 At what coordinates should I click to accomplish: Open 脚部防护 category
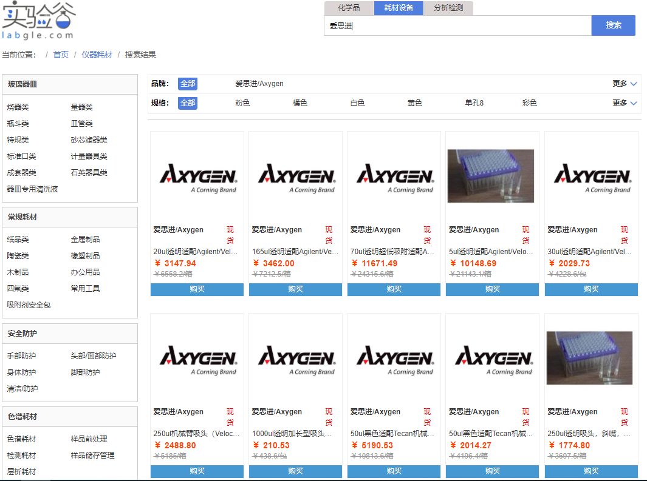pos(86,372)
